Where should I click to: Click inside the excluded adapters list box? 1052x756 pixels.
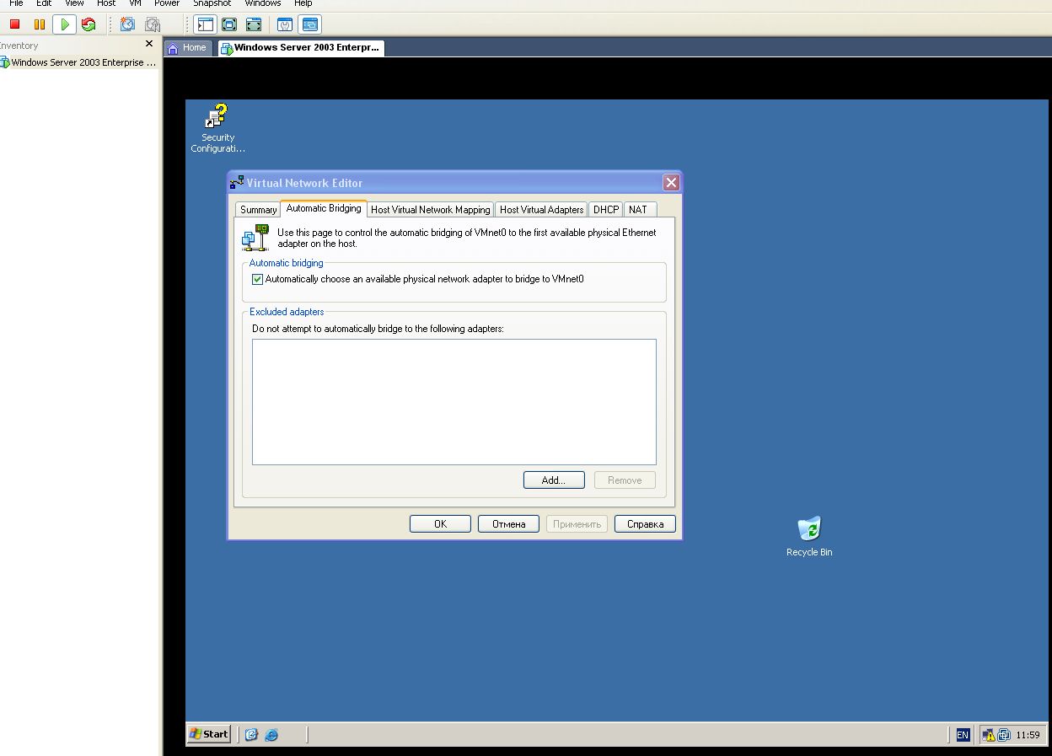click(454, 402)
